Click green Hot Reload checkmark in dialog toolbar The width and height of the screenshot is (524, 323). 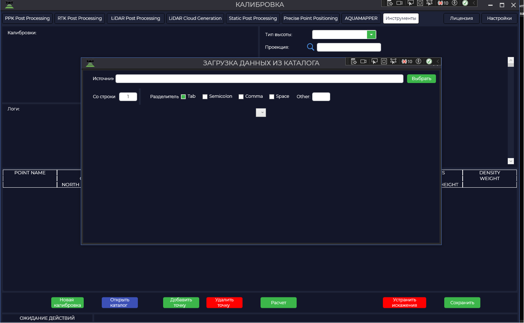429,62
